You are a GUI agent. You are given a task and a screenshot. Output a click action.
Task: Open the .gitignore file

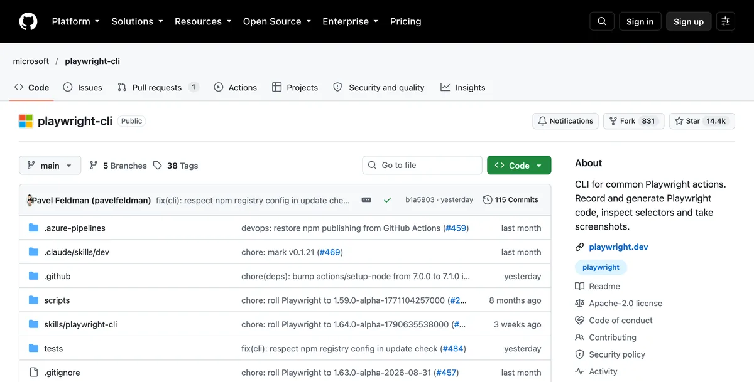point(62,373)
